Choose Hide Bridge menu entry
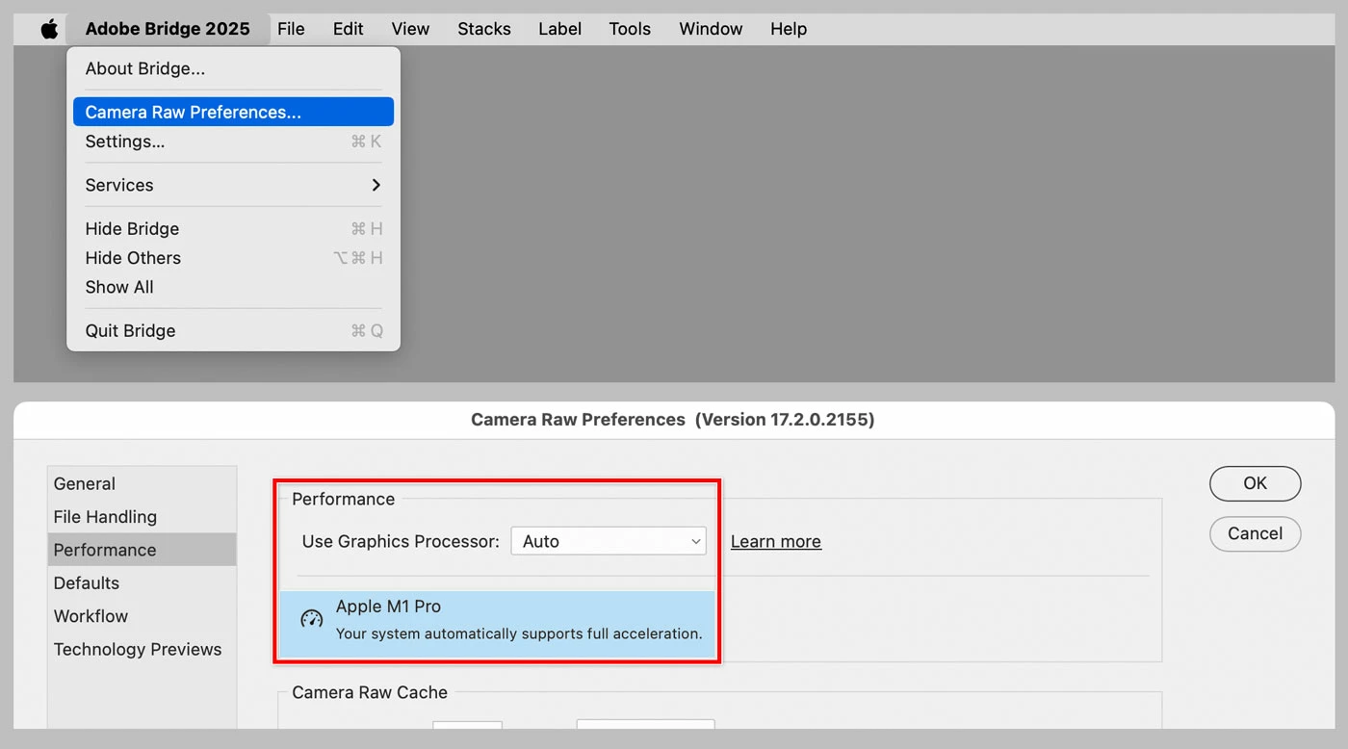 coord(233,228)
